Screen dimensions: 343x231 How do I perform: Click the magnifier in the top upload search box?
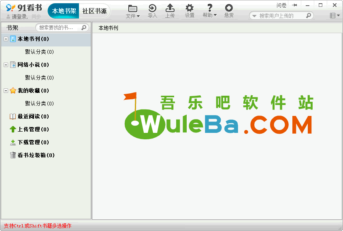[x=309, y=15]
